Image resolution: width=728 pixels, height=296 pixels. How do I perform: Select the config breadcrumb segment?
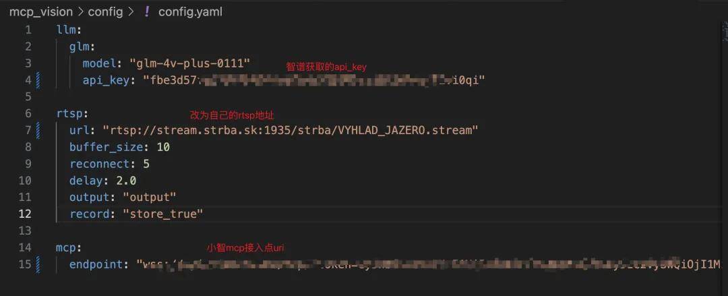coord(105,12)
